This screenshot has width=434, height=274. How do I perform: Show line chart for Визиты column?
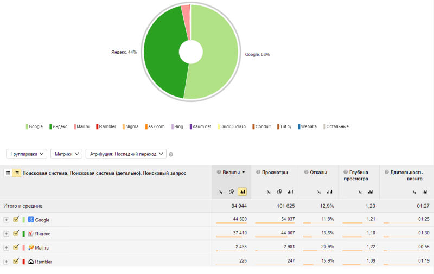pyautogui.click(x=221, y=192)
